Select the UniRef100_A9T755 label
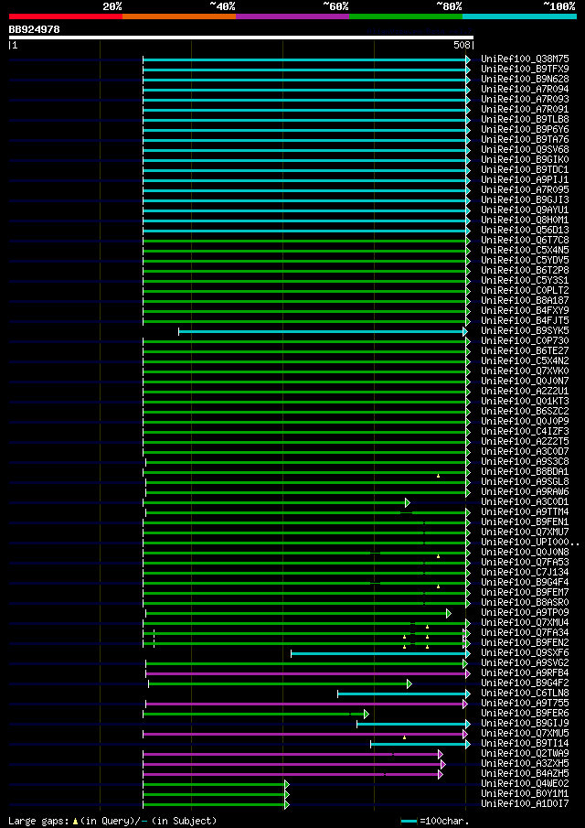Screen dimensions: 585x828 click(x=525, y=704)
